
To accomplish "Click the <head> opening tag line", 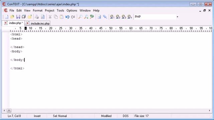I will coord(16,39).
